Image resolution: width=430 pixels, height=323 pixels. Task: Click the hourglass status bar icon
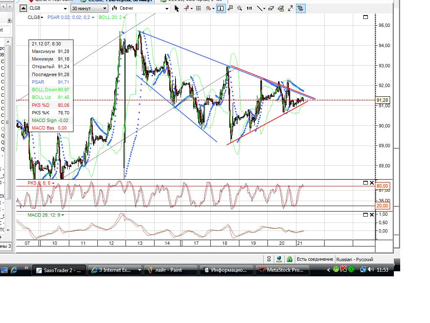[269, 259]
